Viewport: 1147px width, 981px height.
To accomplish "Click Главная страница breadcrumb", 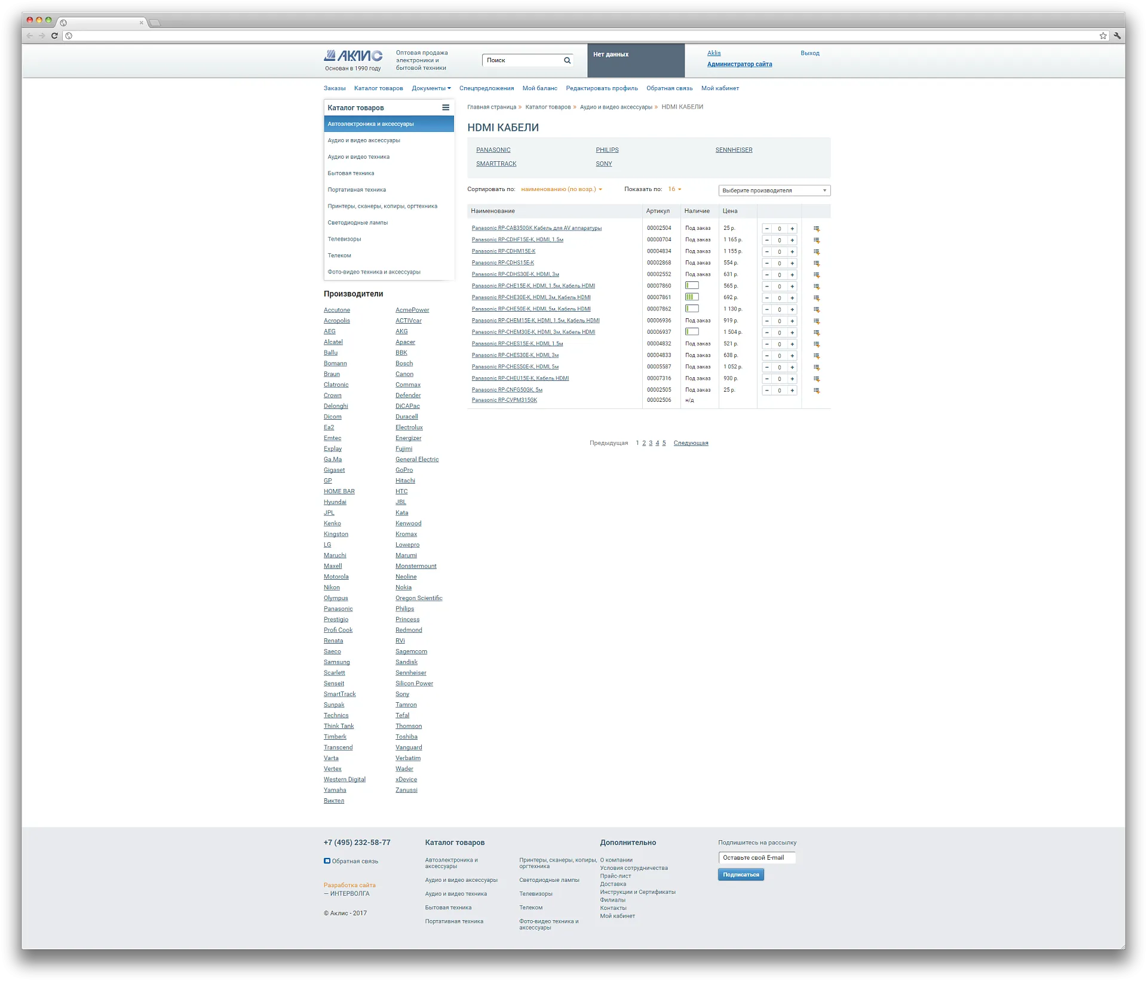I will (x=492, y=107).
